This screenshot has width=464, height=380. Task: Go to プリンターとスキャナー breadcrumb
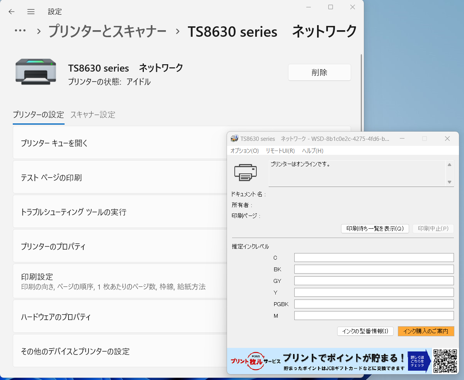(x=107, y=31)
